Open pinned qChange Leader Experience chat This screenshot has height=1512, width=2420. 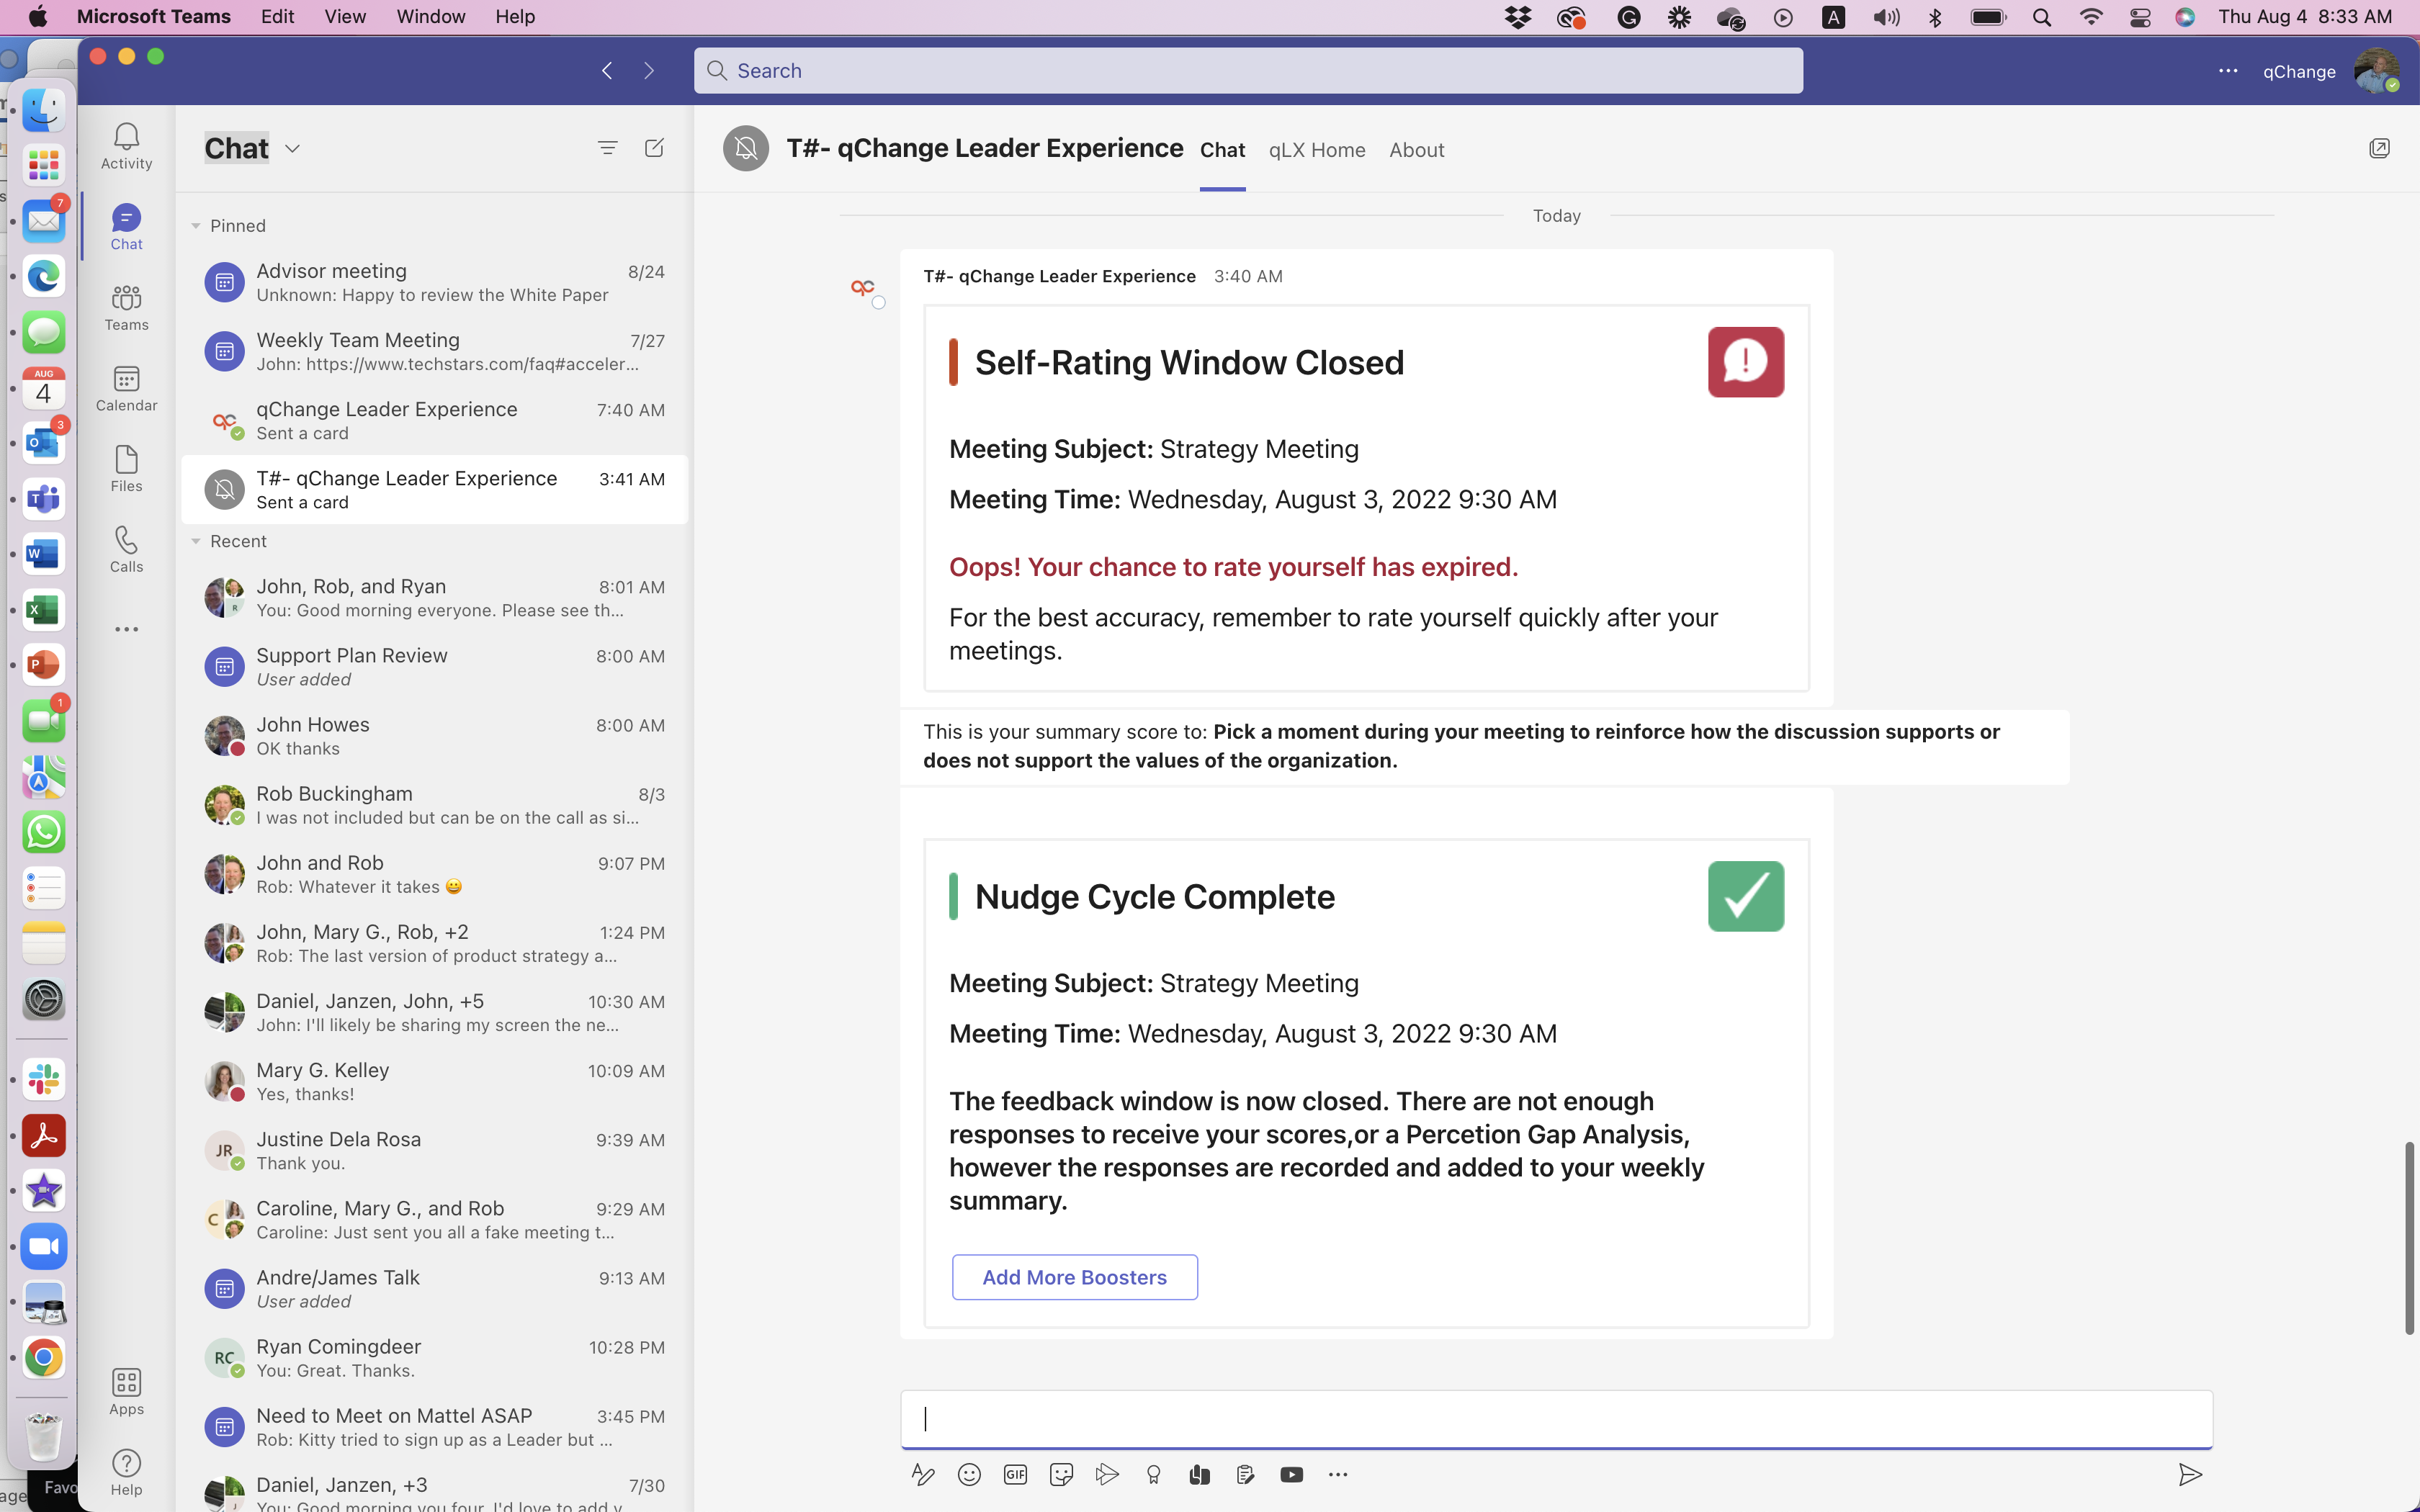[434, 420]
